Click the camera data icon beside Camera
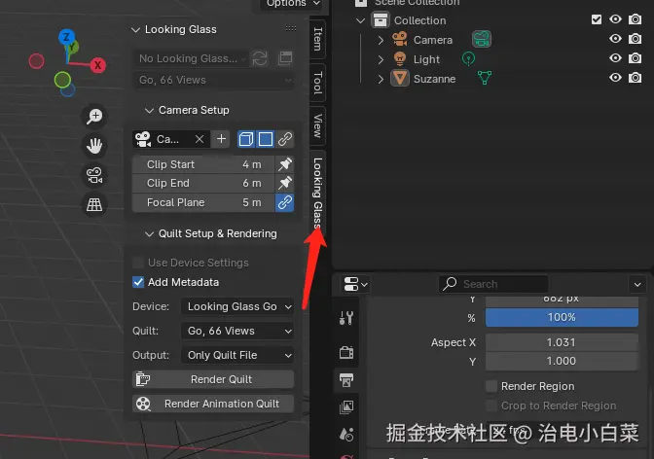Image resolution: width=654 pixels, height=459 pixels. 482,40
